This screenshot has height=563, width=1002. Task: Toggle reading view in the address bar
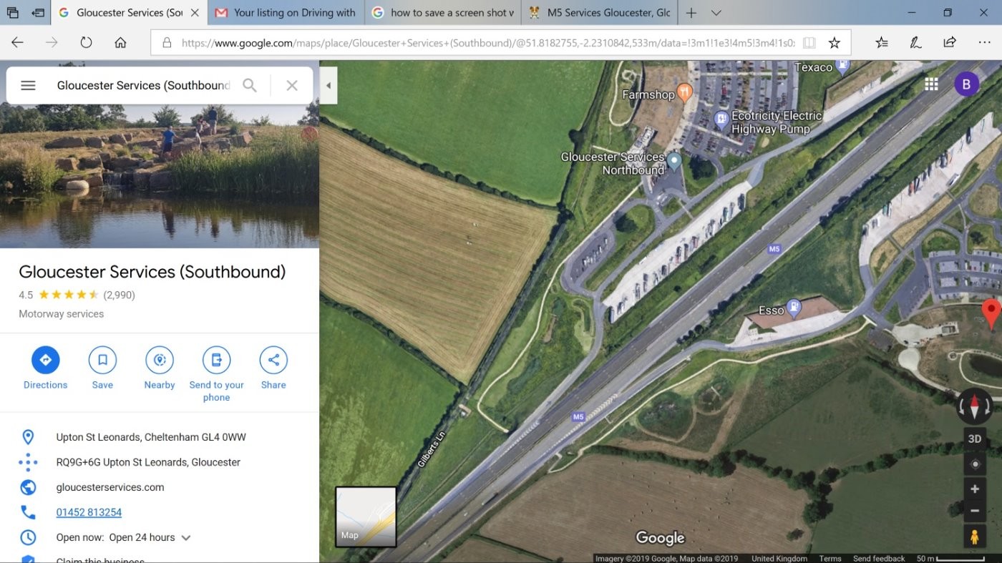click(809, 42)
